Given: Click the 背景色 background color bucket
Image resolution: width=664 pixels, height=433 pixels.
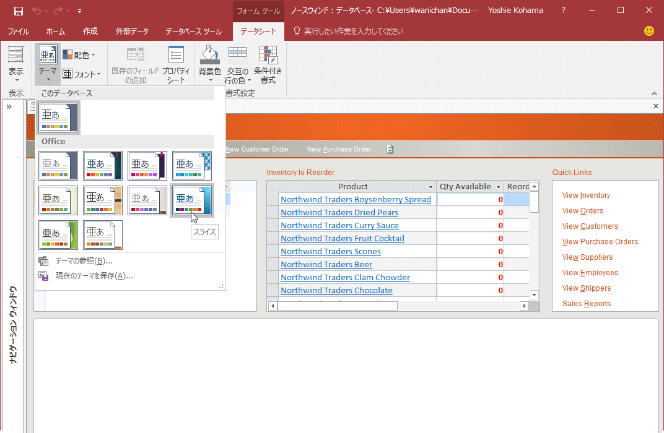Looking at the screenshot, I should click(209, 64).
